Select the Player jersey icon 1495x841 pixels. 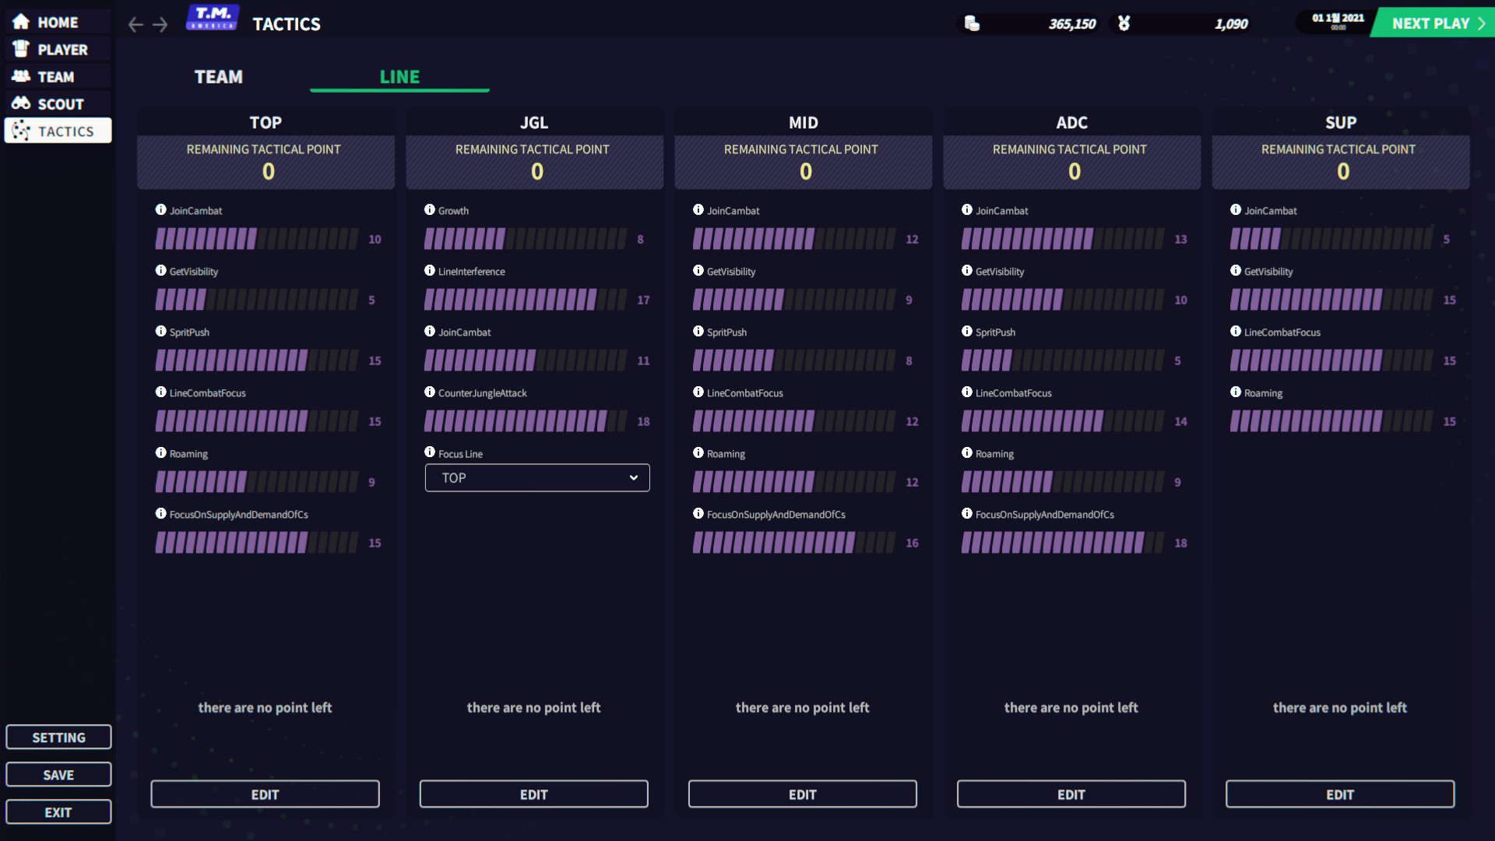[20, 48]
